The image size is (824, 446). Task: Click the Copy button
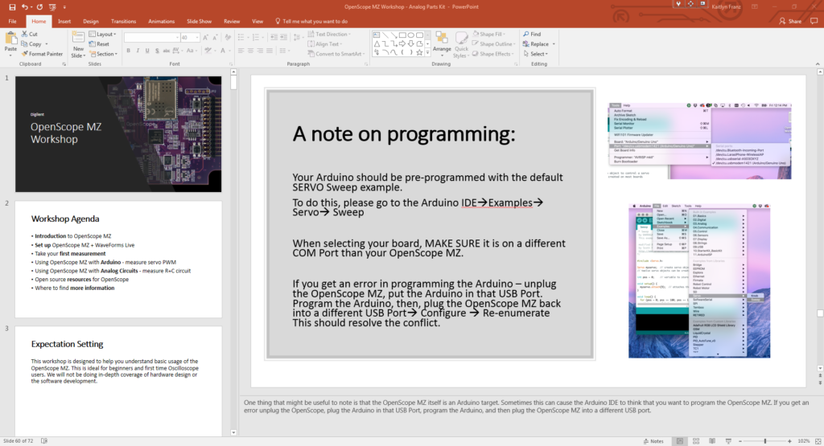coord(32,44)
